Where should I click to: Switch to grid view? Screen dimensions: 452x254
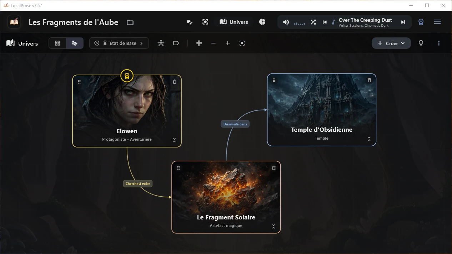(57, 43)
